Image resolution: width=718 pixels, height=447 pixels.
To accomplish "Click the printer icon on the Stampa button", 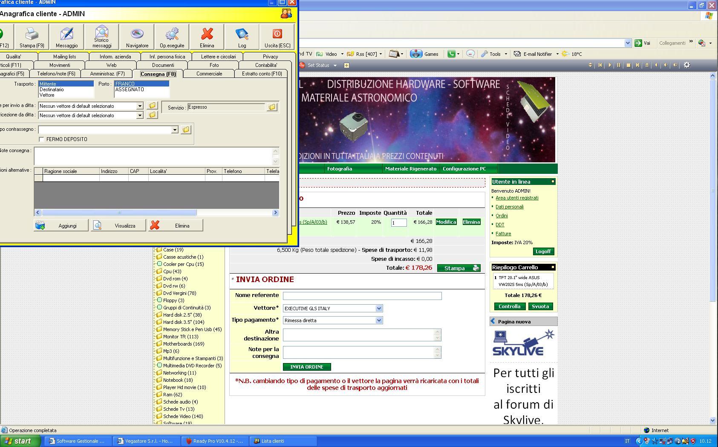I will click(476, 268).
